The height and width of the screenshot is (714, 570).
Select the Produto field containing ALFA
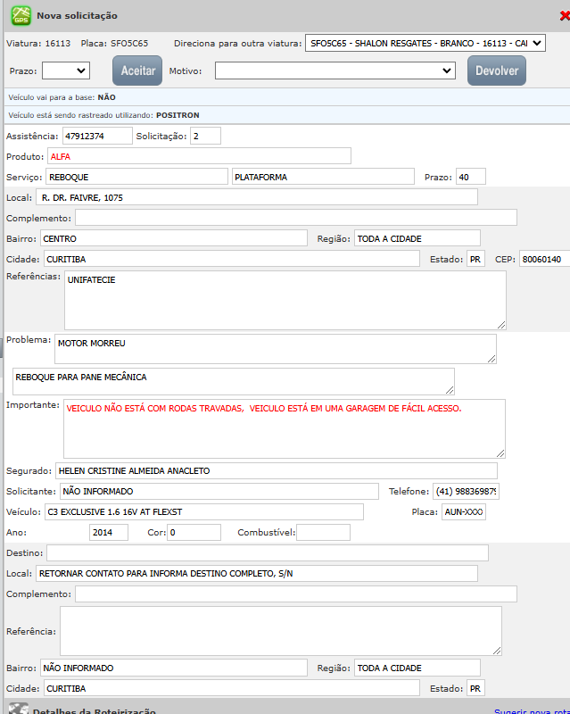[x=199, y=156]
